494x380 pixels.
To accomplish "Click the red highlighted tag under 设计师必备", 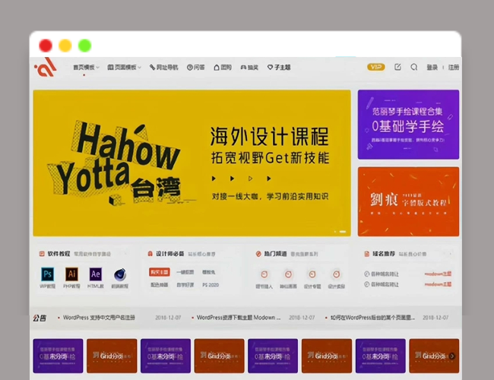I will click(160, 272).
